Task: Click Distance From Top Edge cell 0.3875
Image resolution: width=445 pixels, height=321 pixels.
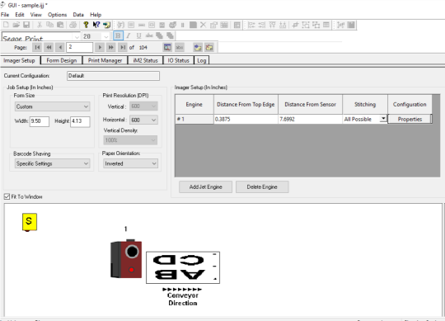Action: pos(246,119)
